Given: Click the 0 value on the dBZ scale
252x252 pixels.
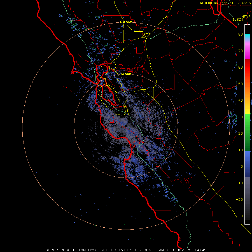Looking at the screenshot, I should 242,167.
